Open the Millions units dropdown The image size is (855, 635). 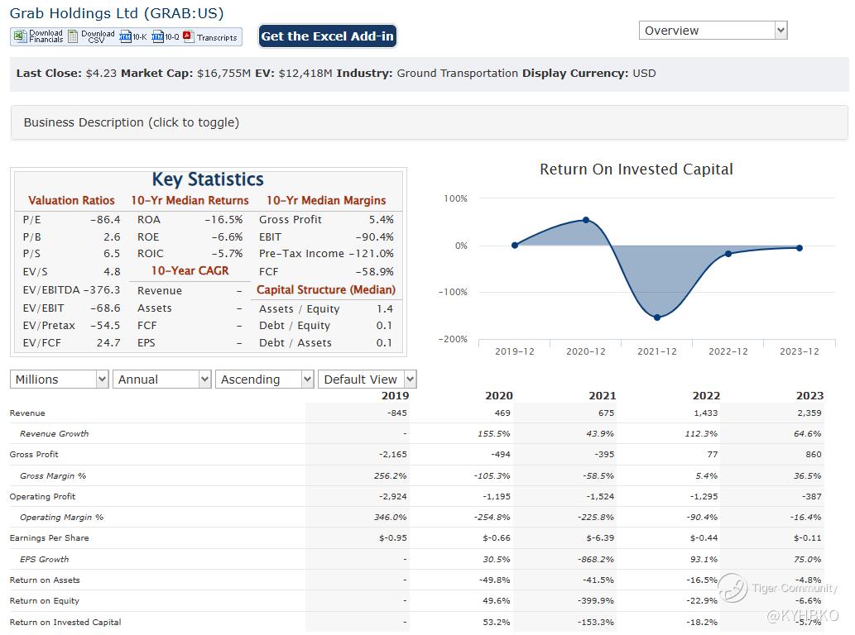tap(59, 379)
